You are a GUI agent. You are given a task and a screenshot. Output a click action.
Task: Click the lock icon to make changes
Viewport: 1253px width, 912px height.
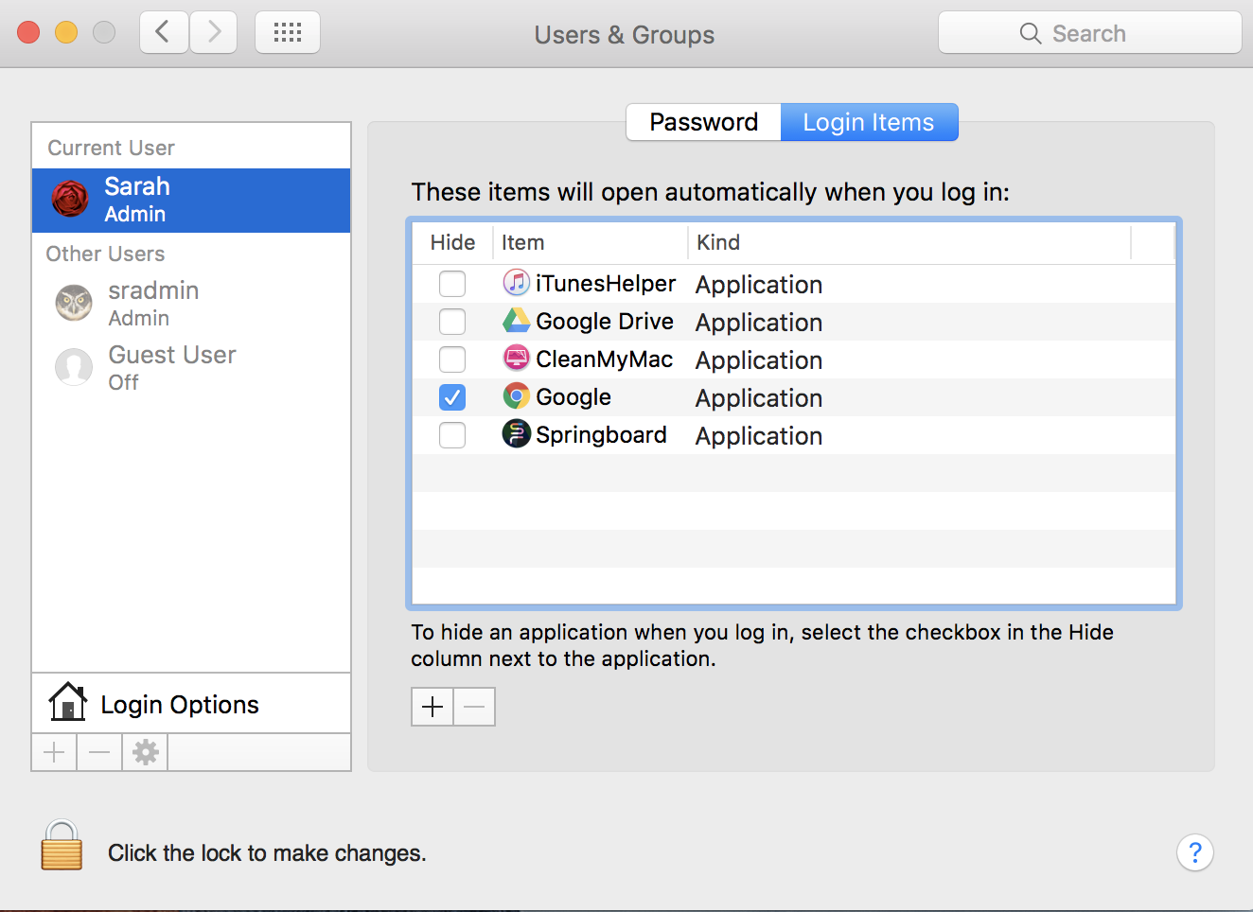(62, 845)
